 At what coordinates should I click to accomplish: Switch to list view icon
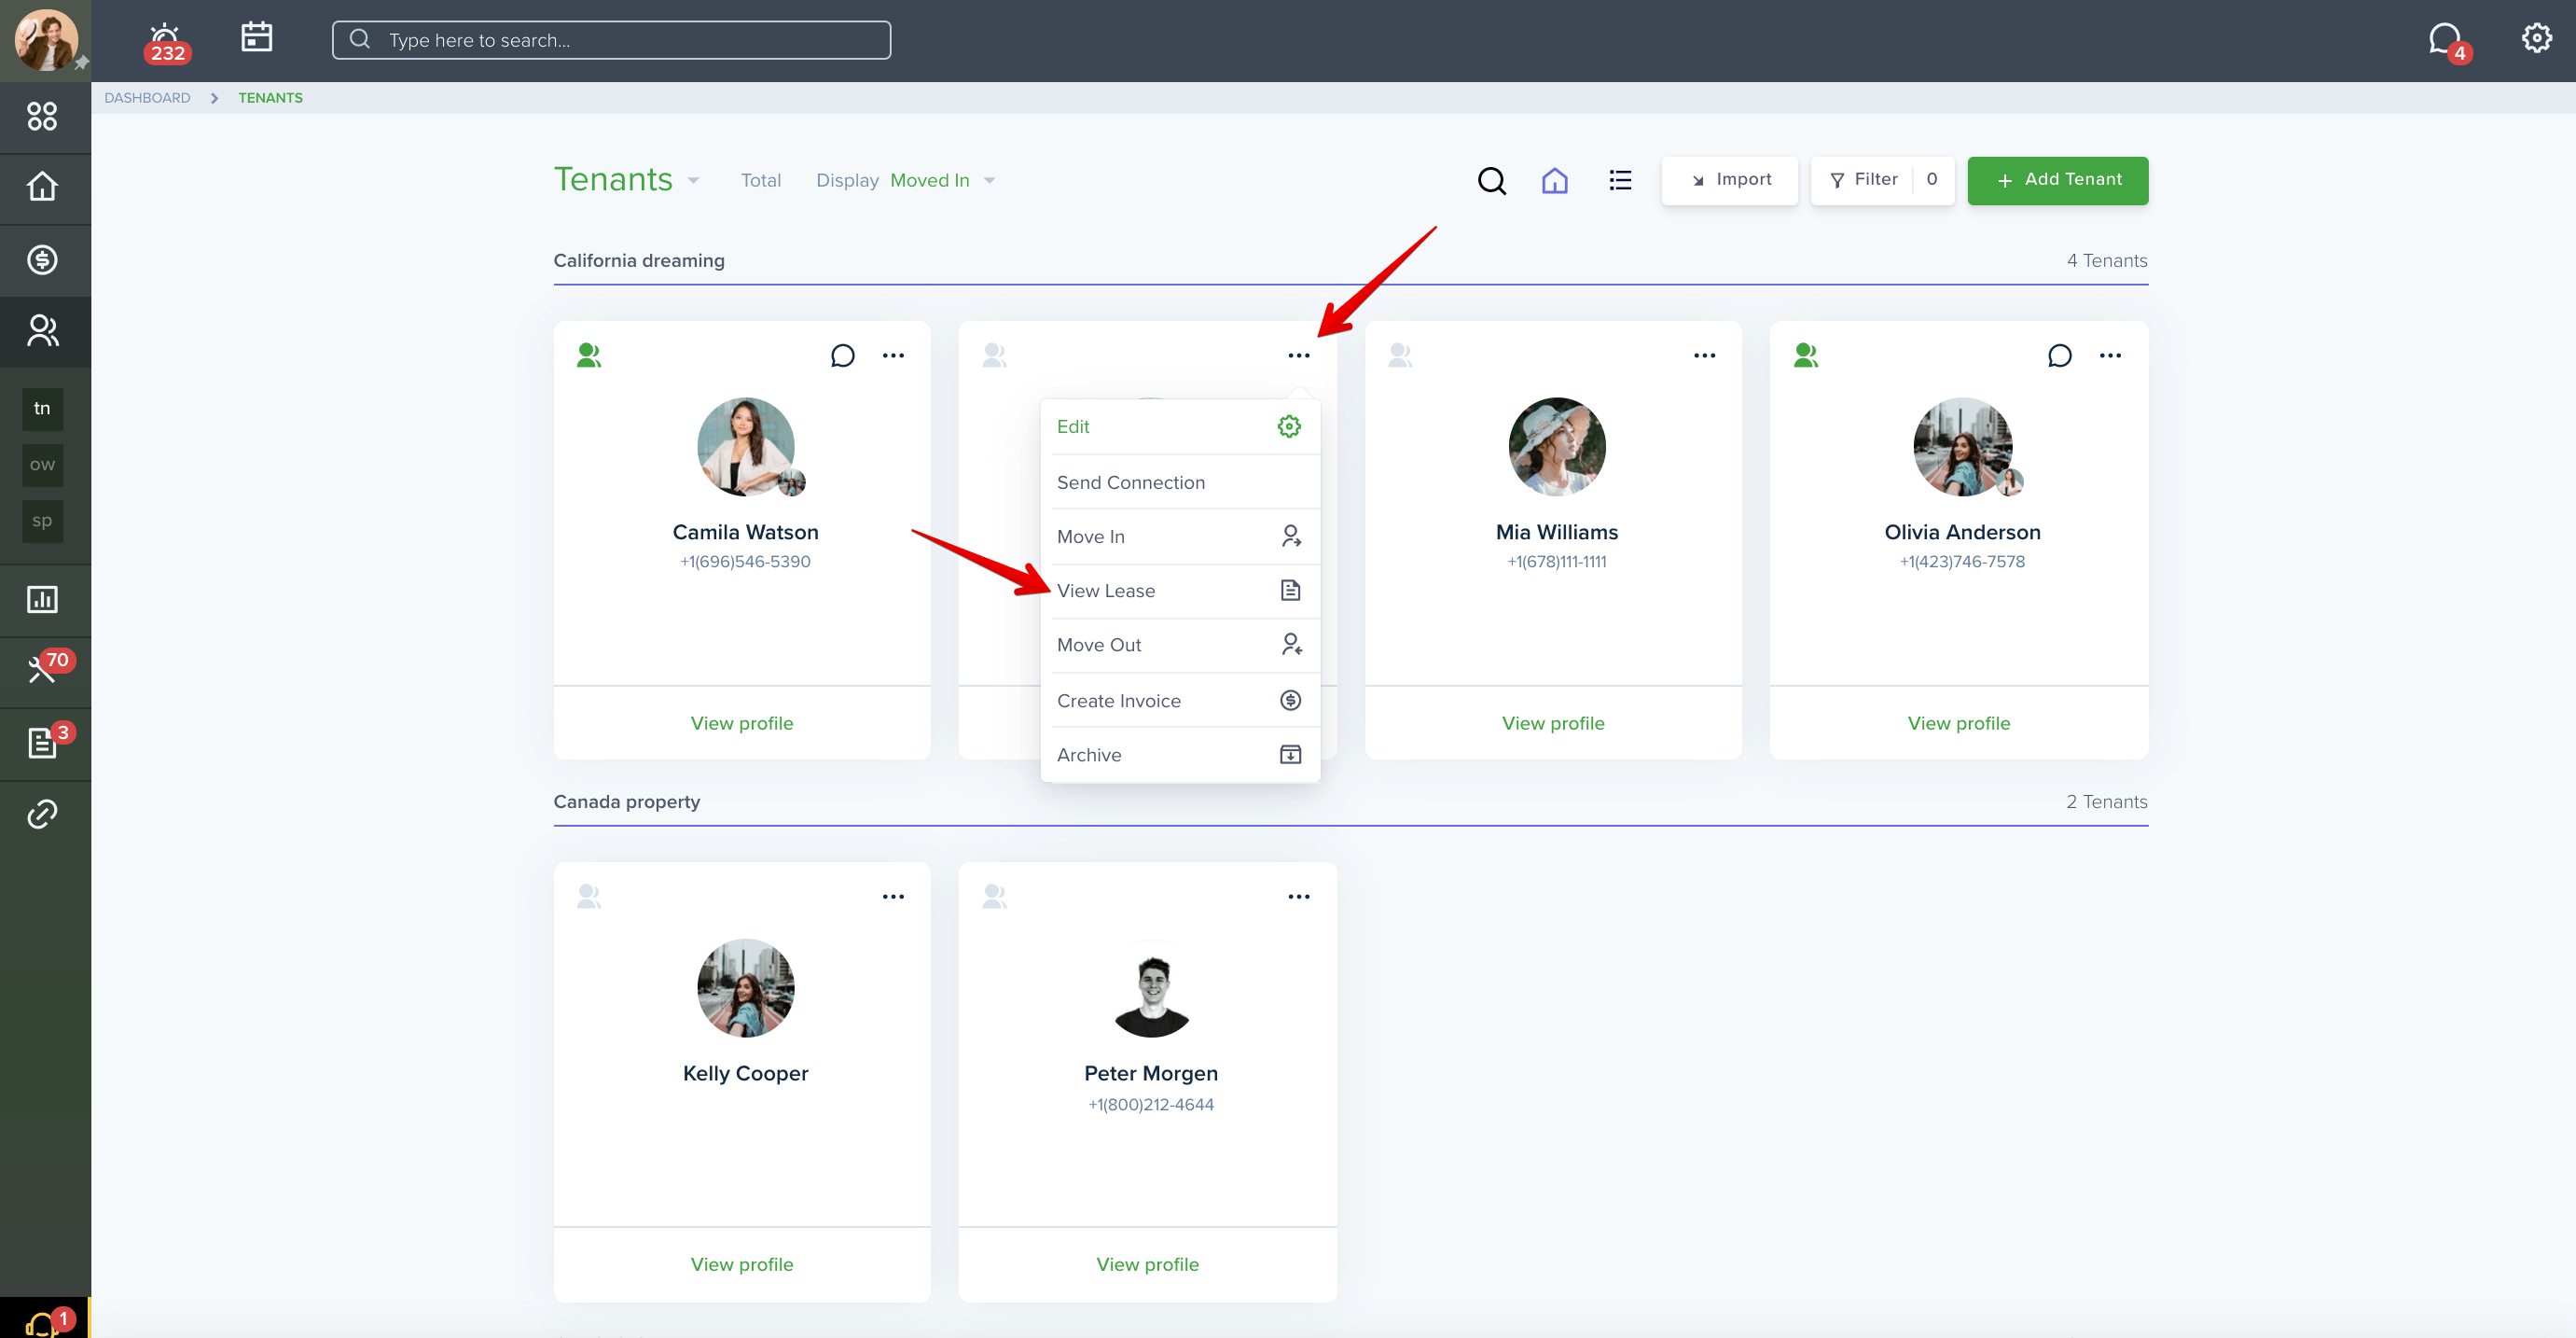point(1620,180)
